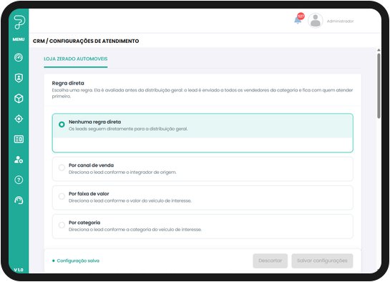Click text 'Os leads seguem diretamente para a distribuição geral.'
390x282 pixels.
click(128, 129)
